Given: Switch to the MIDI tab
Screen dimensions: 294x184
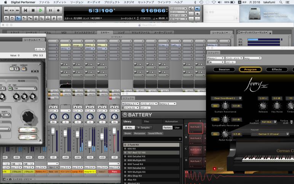Looking at the screenshot, I should click(x=64, y=32).
